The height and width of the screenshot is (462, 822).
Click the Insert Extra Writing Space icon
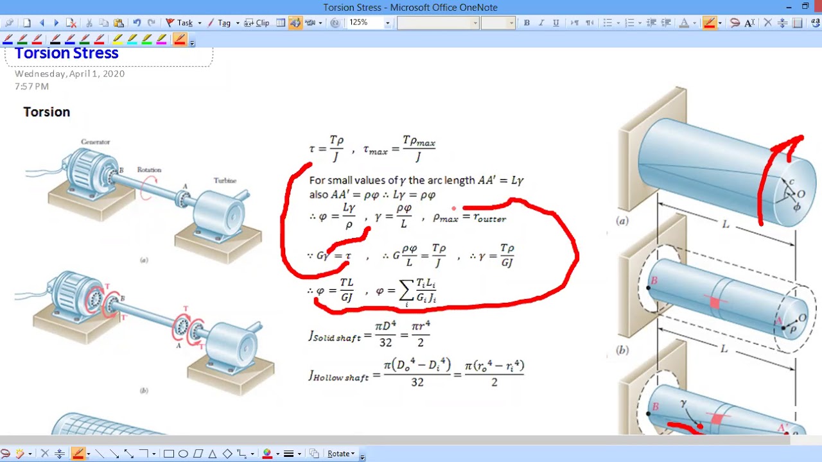782,22
